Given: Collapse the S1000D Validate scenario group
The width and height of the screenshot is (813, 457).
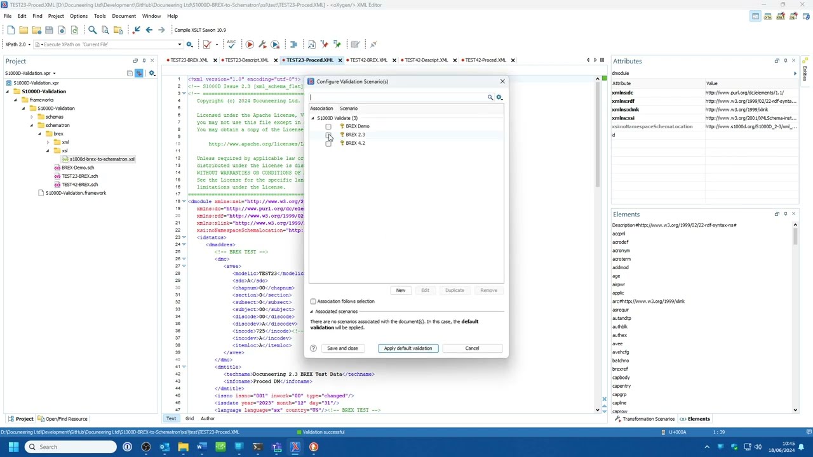Looking at the screenshot, I should pyautogui.click(x=312, y=118).
